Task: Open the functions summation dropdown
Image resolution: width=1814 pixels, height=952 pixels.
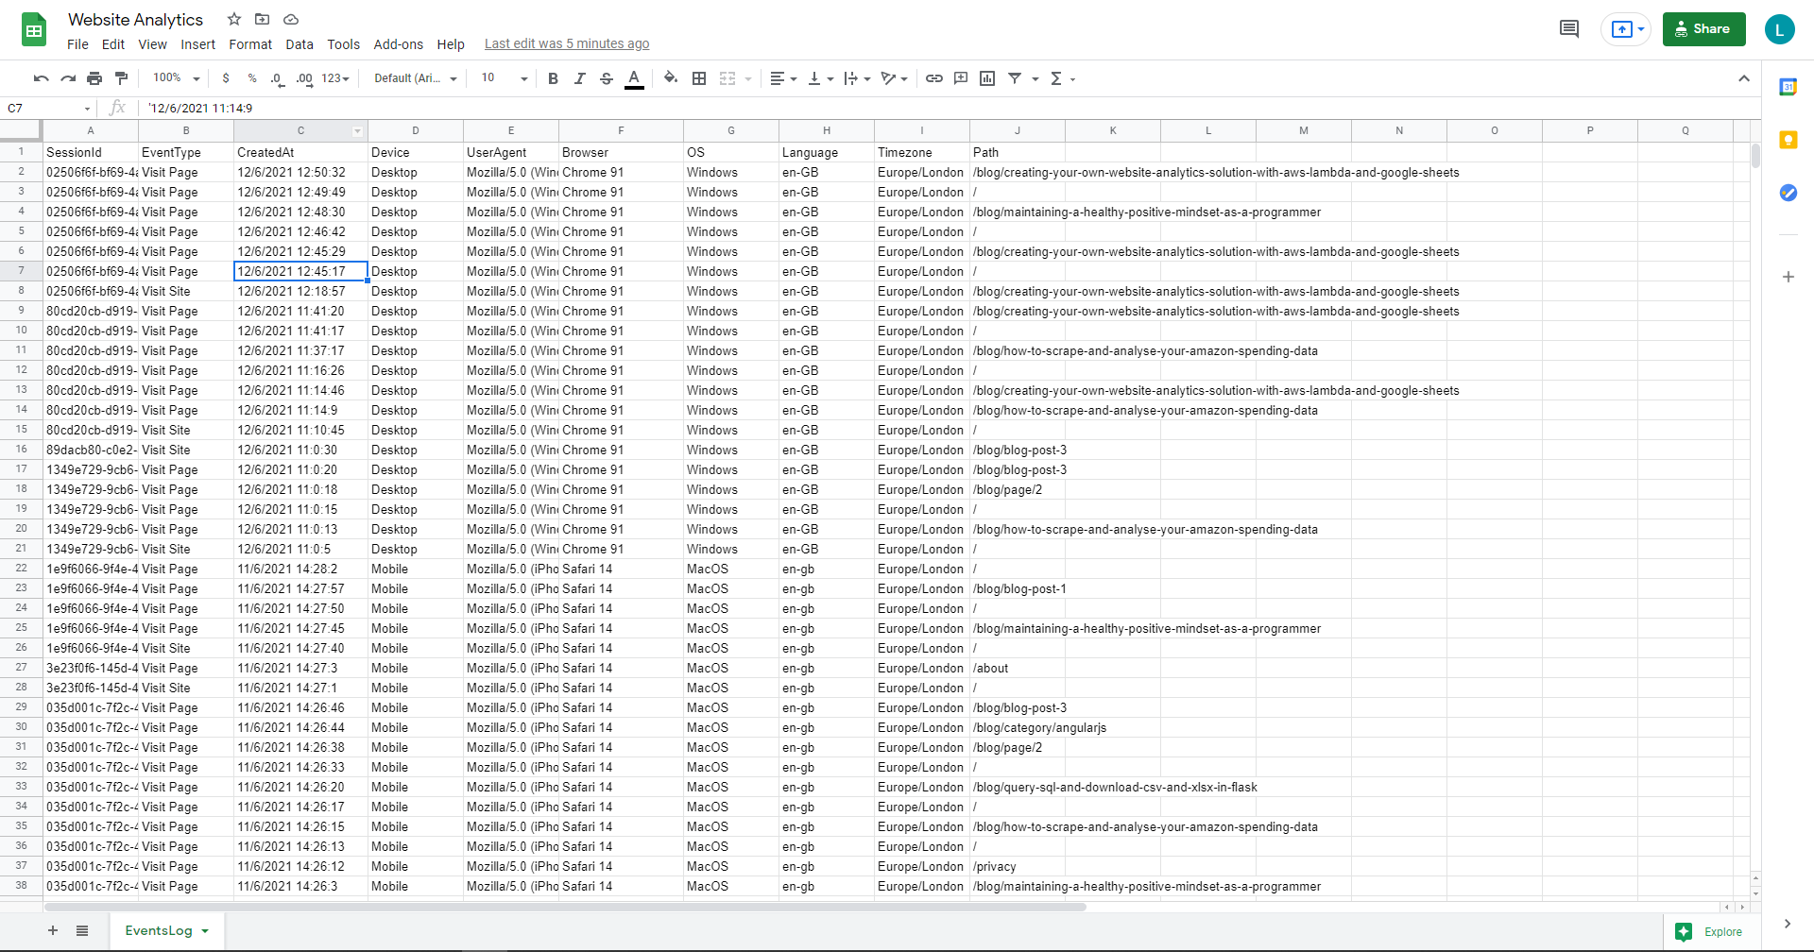Action: [1060, 78]
